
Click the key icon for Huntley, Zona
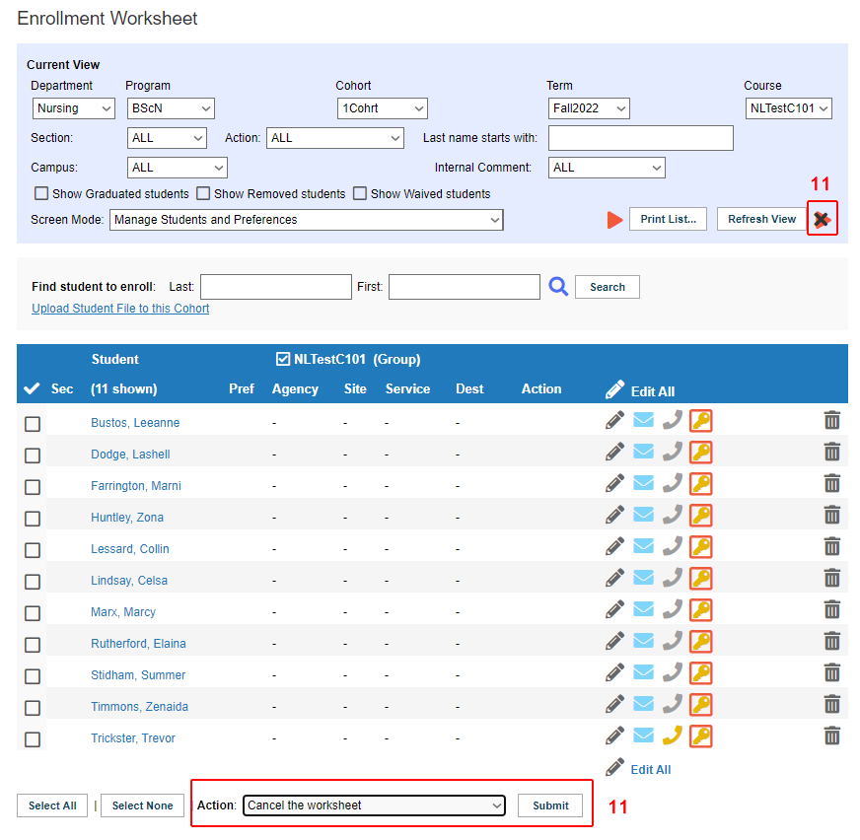point(701,516)
